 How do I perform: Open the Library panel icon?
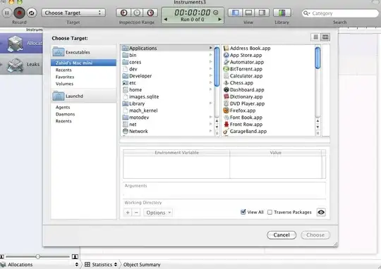click(x=282, y=13)
